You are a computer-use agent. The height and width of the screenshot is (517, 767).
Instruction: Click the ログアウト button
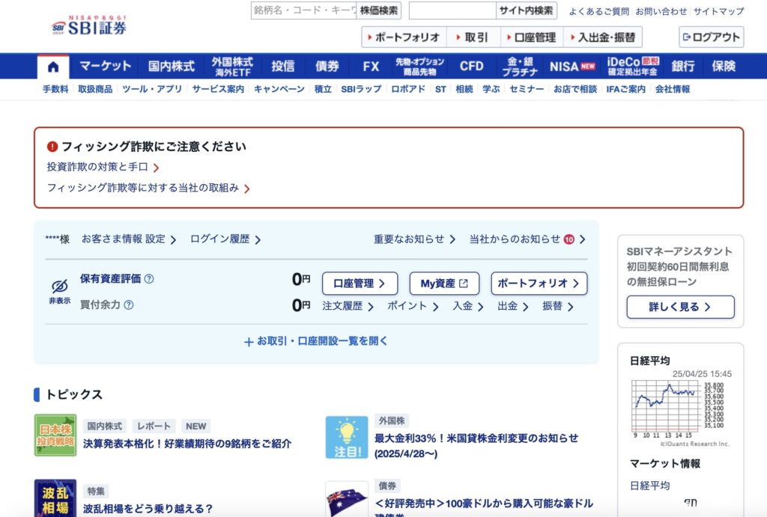coord(712,37)
